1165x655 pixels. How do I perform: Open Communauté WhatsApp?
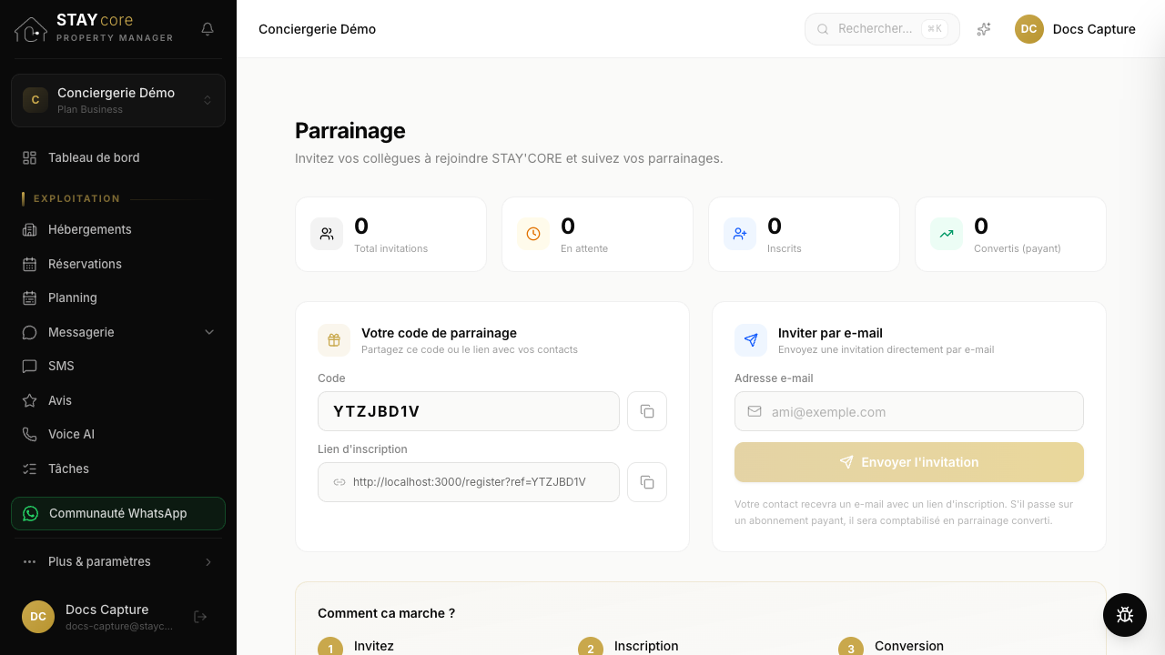[118, 513]
